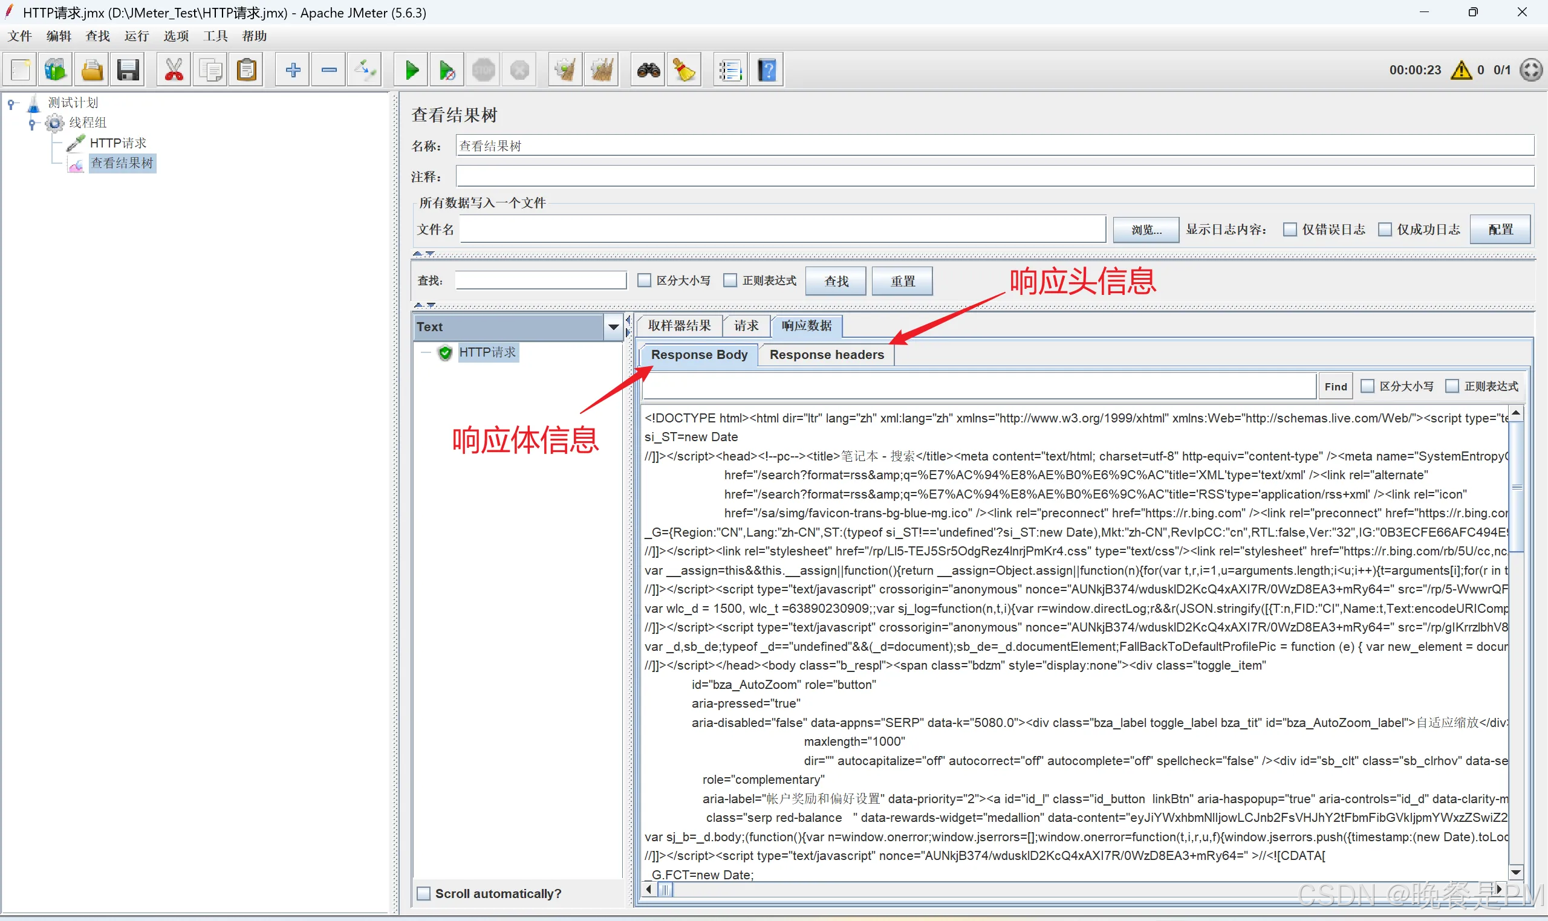Image resolution: width=1548 pixels, height=921 pixels.
Task: Select the Response headers tab
Action: (x=827, y=355)
